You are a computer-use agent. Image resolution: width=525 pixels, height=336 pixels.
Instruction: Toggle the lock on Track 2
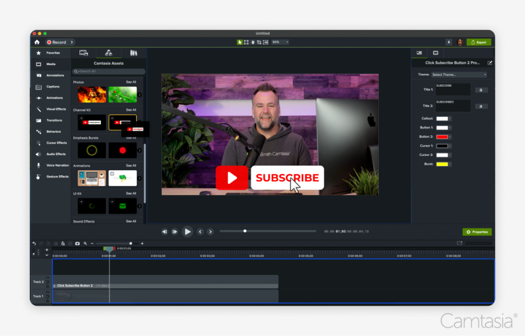click(48, 286)
